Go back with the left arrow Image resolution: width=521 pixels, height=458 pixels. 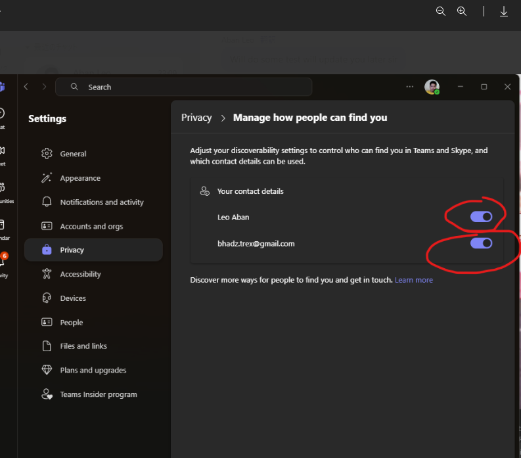pyautogui.click(x=26, y=87)
